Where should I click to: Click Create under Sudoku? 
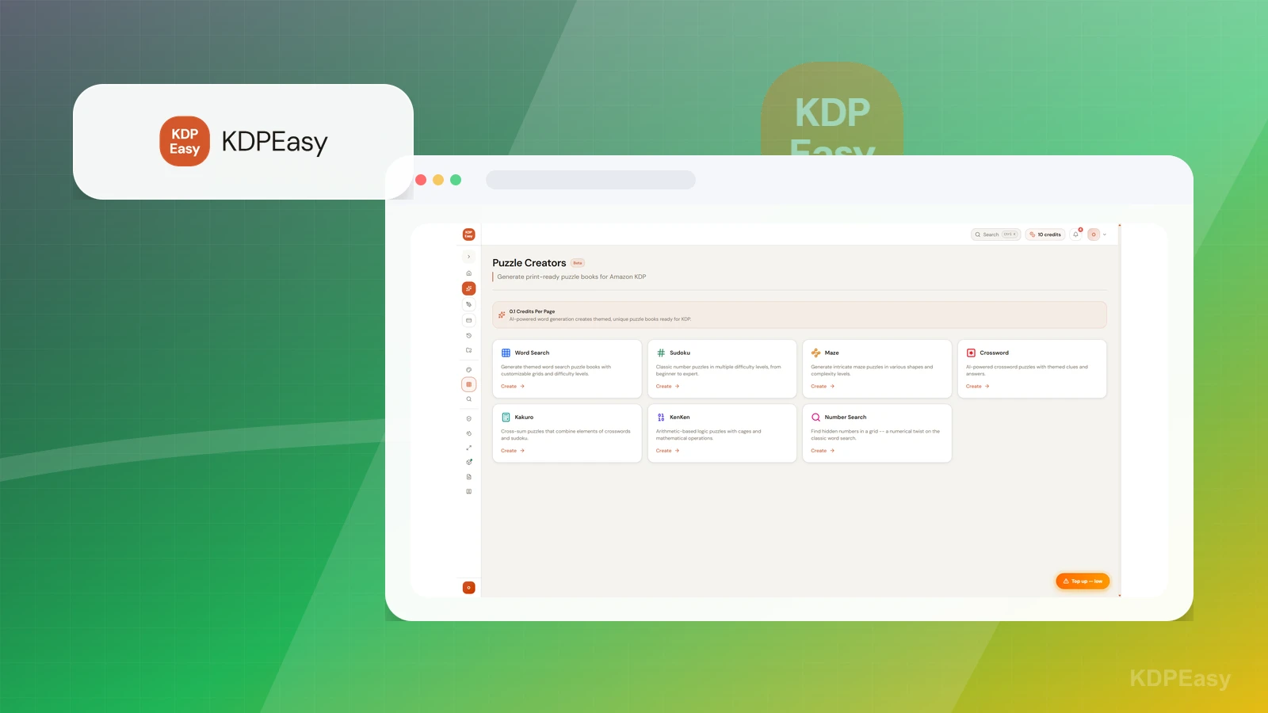point(667,387)
